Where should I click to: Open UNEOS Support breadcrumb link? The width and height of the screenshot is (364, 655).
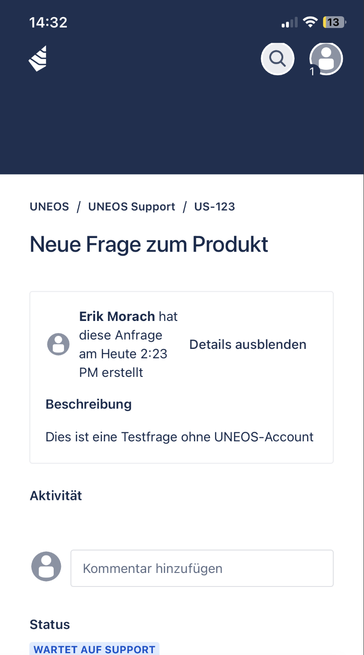click(132, 207)
